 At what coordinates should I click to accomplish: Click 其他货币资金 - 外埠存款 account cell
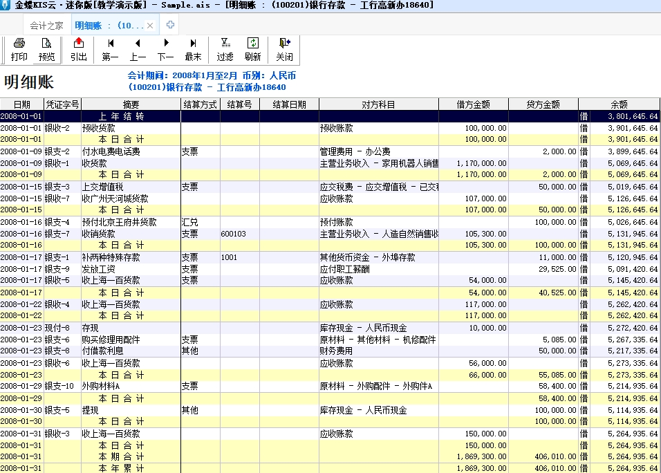[x=379, y=257]
